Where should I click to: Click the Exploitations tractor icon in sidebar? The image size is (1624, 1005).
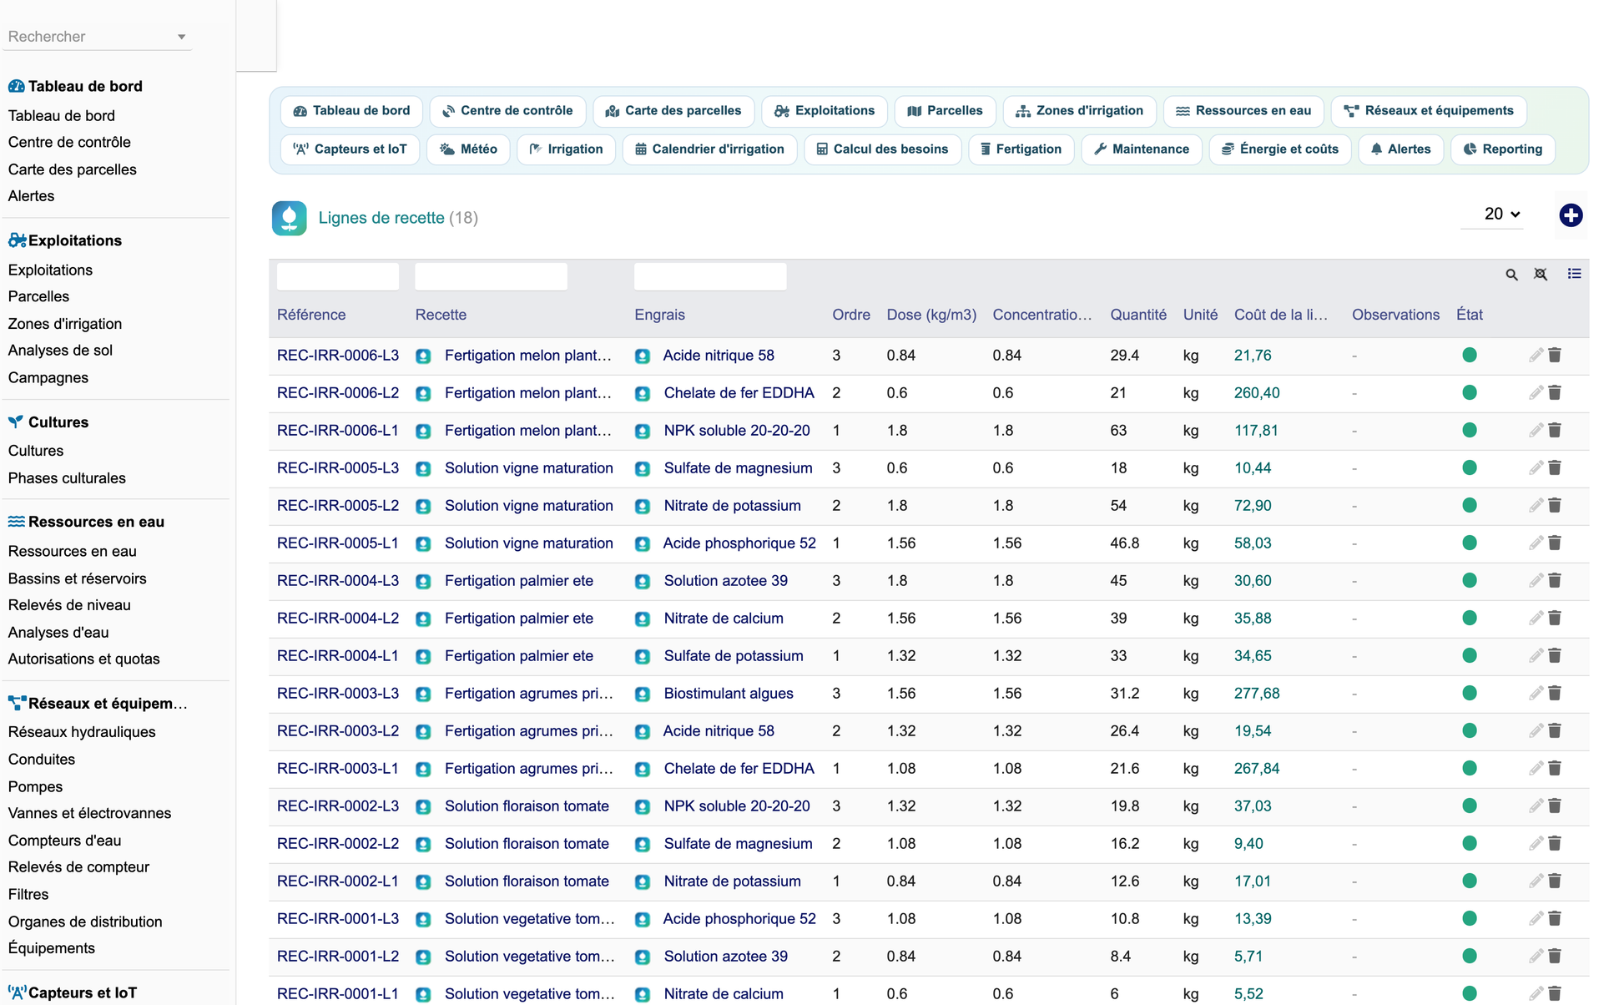17,240
